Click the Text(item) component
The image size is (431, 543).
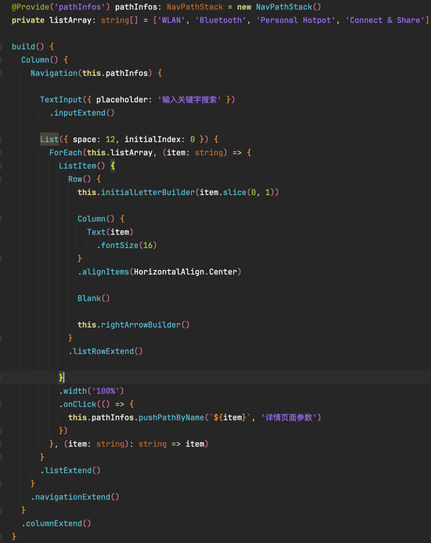pos(110,232)
